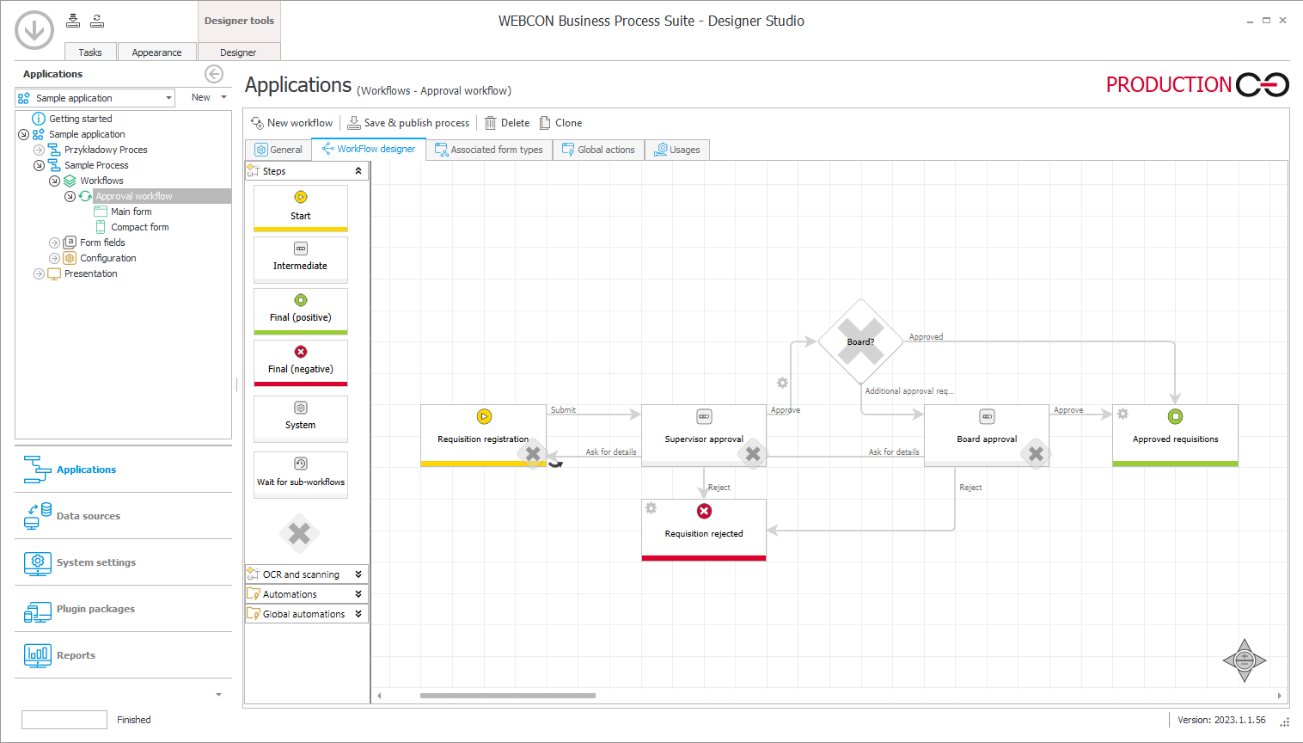Screen dimensions: 1303x743
Task: Expand the Presentation tree node
Action: click(39, 273)
